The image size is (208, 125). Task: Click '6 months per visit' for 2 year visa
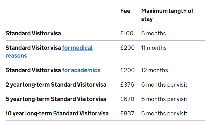click(164, 85)
